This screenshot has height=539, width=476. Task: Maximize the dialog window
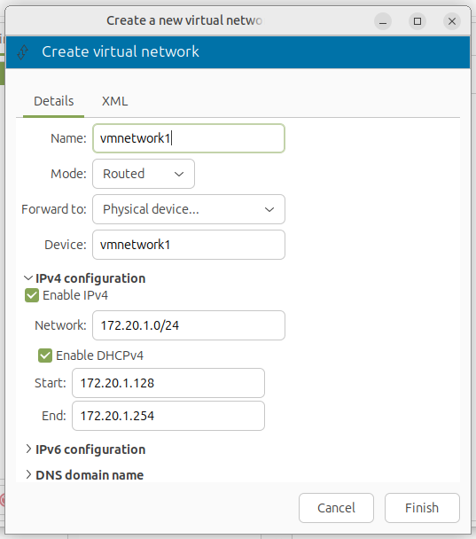click(417, 21)
